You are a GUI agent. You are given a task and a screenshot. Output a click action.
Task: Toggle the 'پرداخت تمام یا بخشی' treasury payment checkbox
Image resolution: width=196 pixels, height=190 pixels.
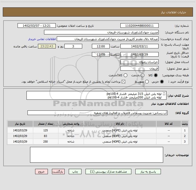click(124, 82)
